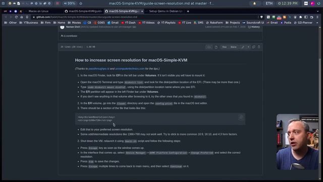Toggle the browser sidebar panel icon
323x182 pixels.
click(x=306, y=17)
